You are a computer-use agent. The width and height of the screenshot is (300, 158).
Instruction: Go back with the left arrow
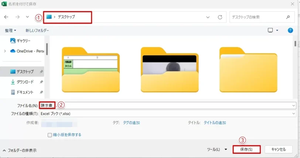(x=6, y=17)
